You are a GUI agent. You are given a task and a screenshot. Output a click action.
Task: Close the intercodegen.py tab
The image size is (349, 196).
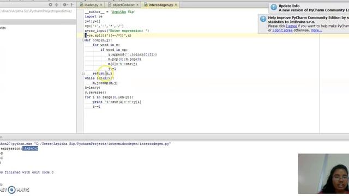coord(176,5)
